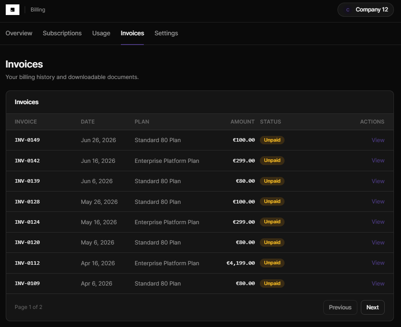
Task: Click the Billing header label
Action: click(38, 10)
